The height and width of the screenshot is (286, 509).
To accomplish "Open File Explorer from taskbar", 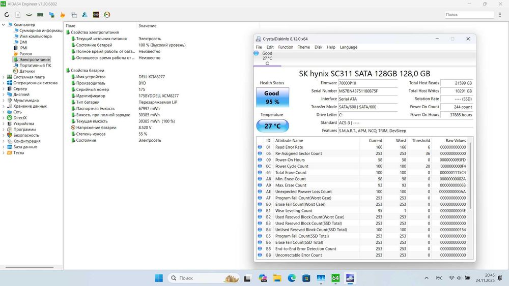I will pyautogui.click(x=277, y=278).
